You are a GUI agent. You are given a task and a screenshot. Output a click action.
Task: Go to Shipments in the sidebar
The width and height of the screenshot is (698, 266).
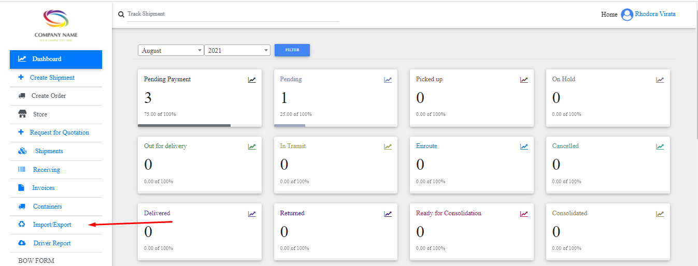pos(49,151)
